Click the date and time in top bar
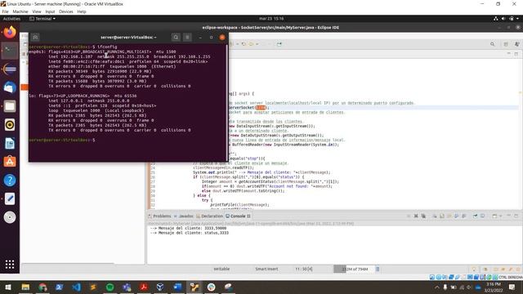The height and width of the screenshot is (294, 523). [271, 19]
